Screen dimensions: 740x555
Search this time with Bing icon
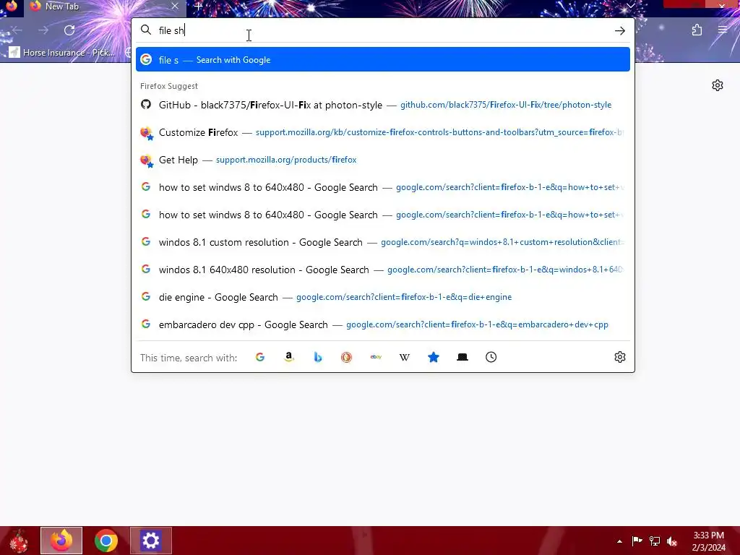[318, 357]
